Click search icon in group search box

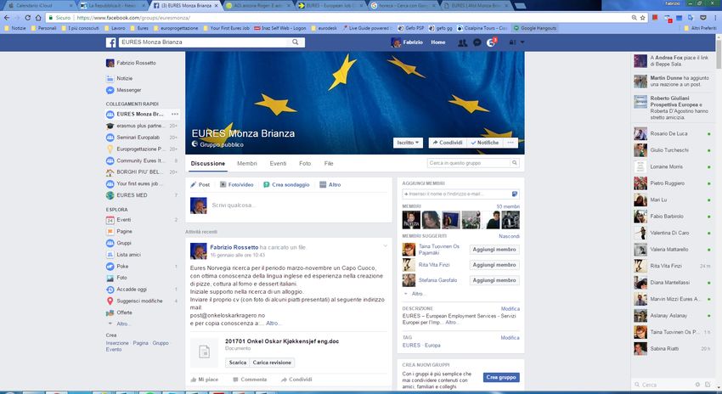coord(515,163)
